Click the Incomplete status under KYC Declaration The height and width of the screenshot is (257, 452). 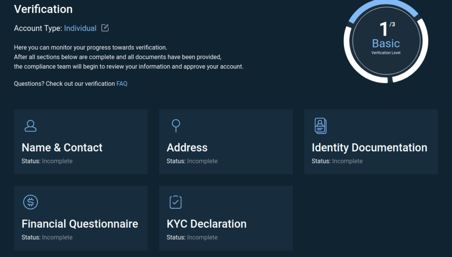point(202,238)
